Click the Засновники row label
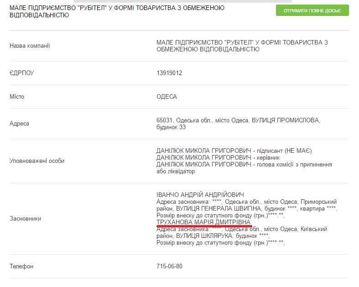 [x=25, y=219]
